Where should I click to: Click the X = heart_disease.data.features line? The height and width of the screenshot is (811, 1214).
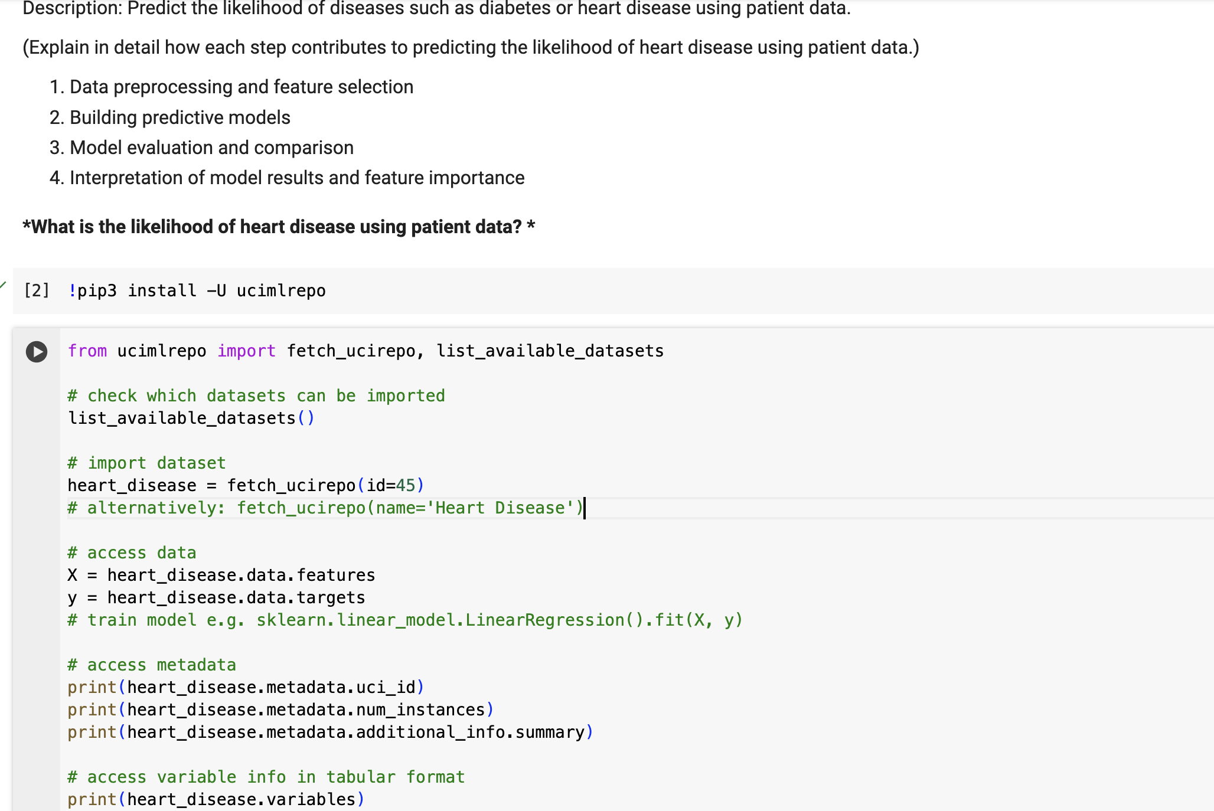(221, 575)
